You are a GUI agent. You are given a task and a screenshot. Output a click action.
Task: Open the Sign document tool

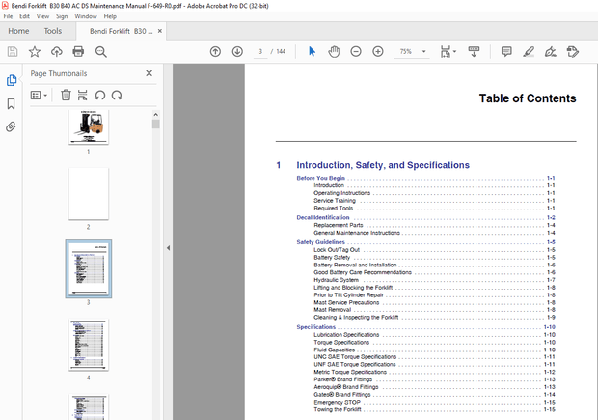551,51
